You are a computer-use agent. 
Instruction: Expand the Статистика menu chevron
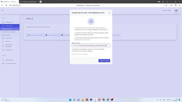coord(17,38)
